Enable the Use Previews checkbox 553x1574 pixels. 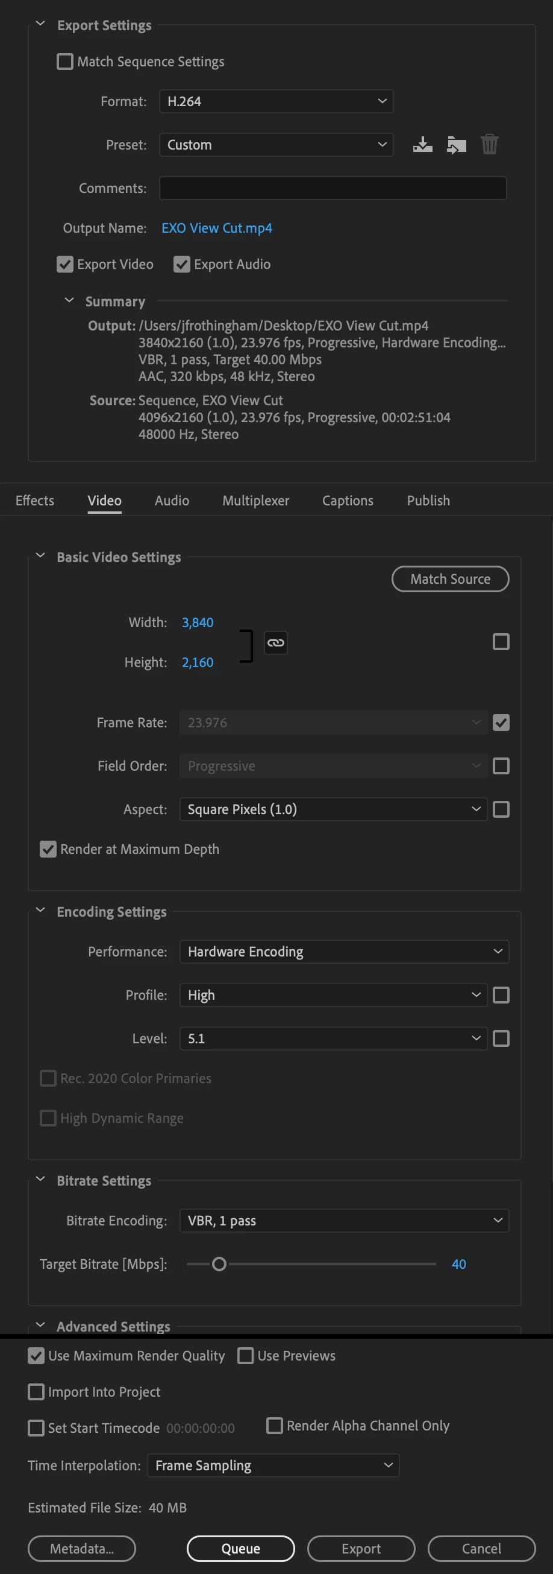point(245,1356)
